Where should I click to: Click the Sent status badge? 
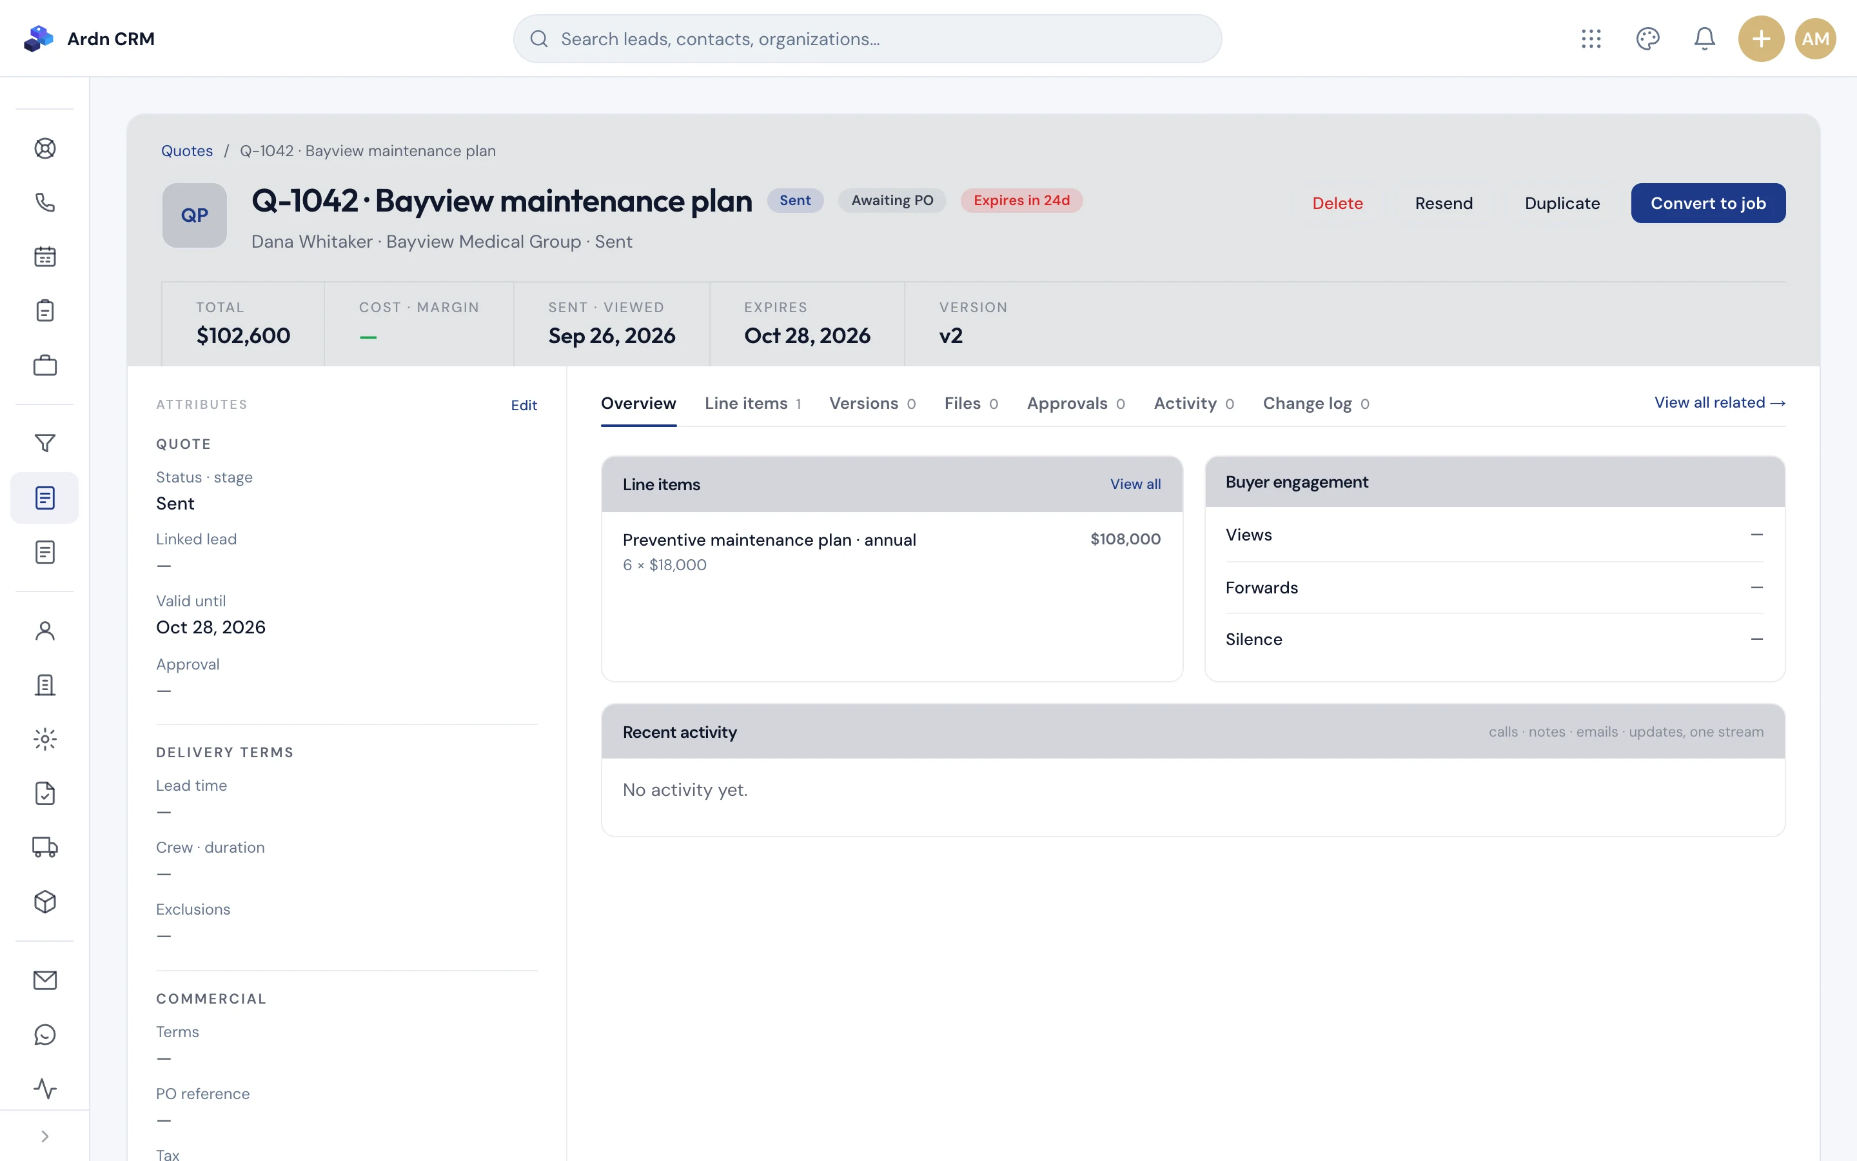(795, 201)
